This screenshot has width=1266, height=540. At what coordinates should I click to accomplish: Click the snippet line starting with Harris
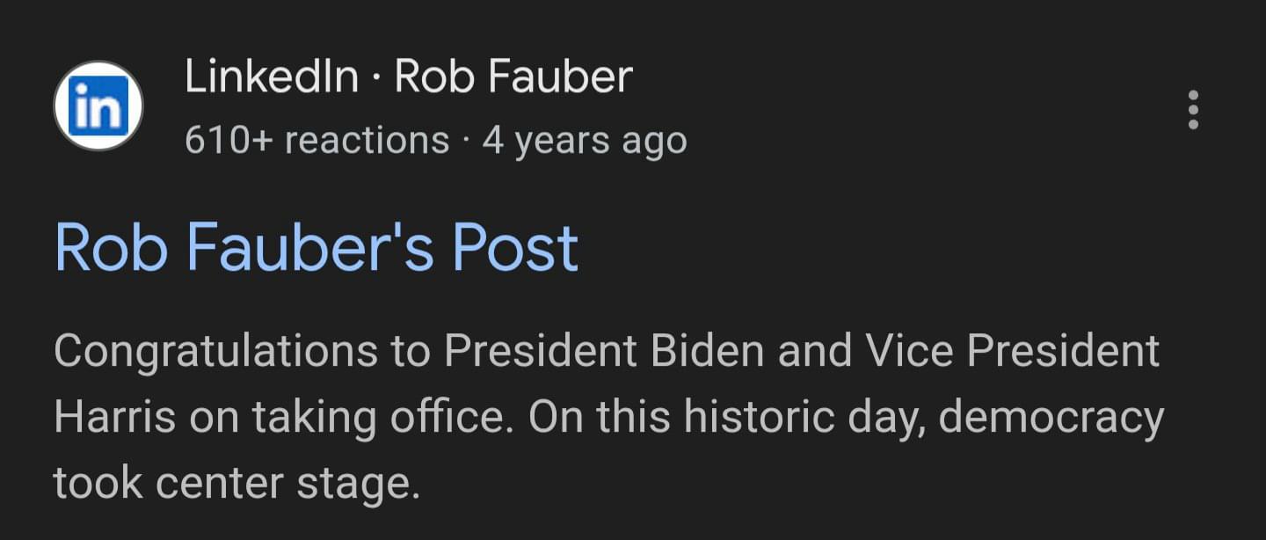pyautogui.click(x=608, y=417)
